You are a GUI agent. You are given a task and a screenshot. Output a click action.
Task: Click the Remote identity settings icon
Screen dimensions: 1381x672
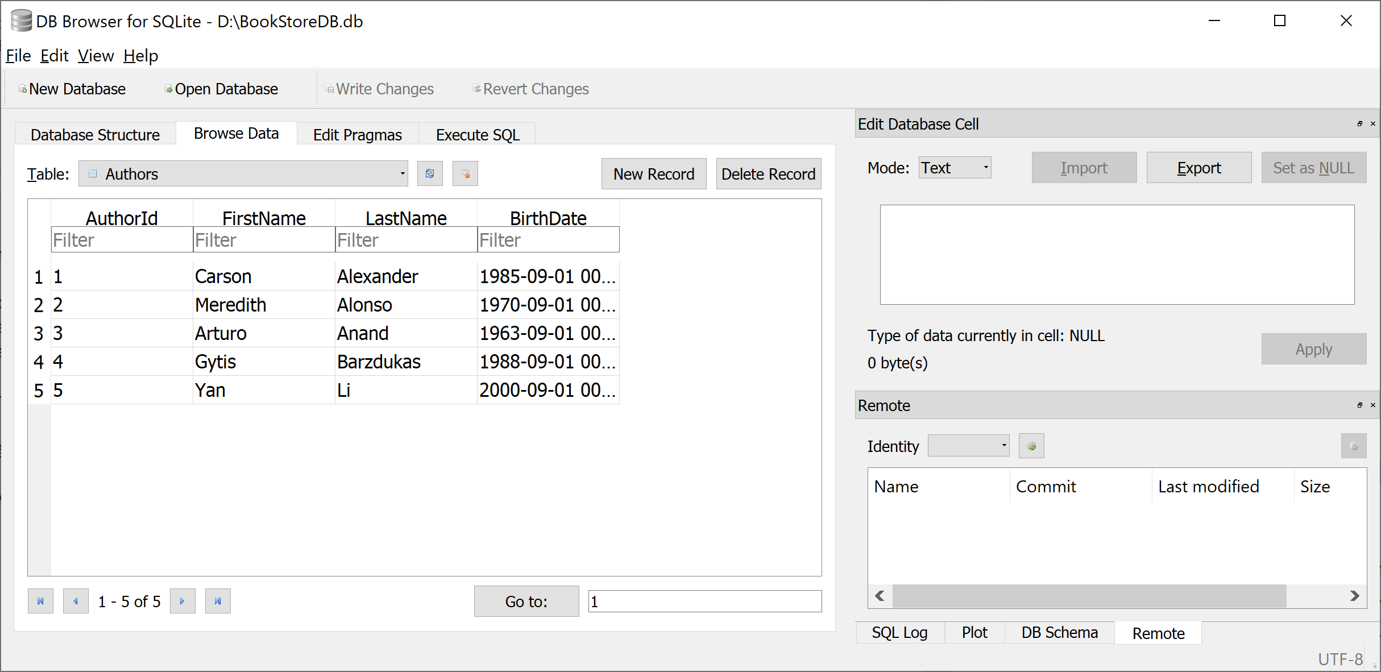1031,446
